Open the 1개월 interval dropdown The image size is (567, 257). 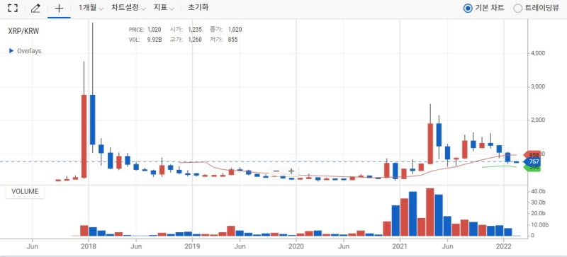point(91,8)
